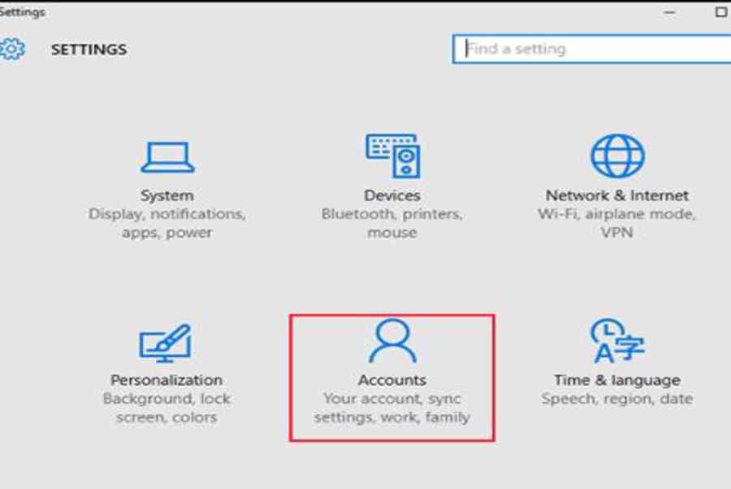Click the Accounts person icon

coord(391,341)
